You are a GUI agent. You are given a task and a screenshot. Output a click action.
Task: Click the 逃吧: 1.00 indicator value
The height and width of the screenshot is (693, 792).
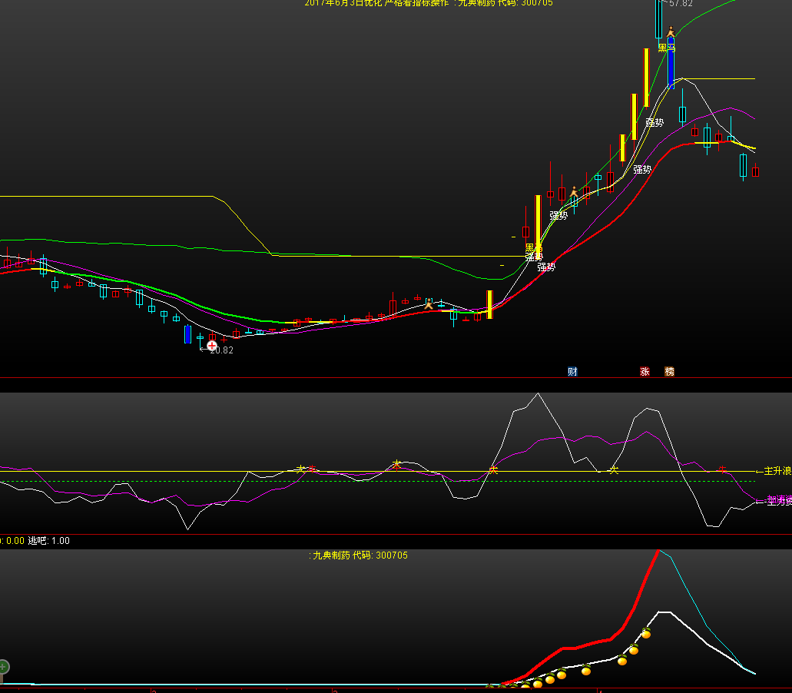[49, 540]
